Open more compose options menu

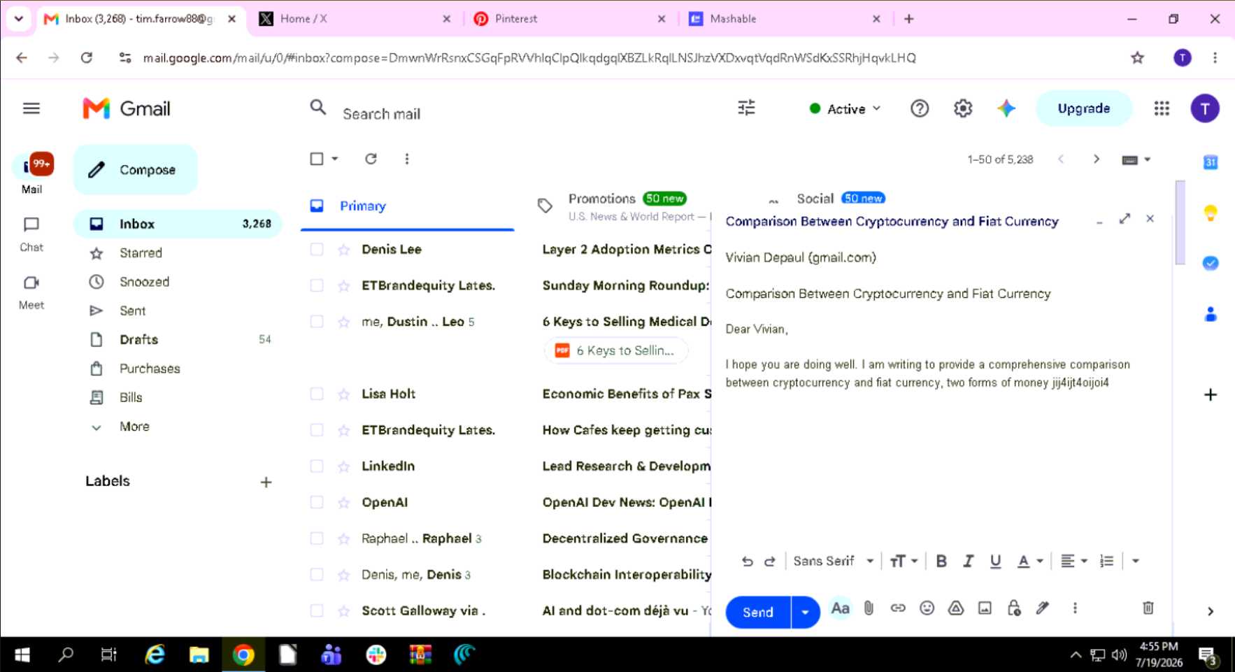[x=1075, y=608]
